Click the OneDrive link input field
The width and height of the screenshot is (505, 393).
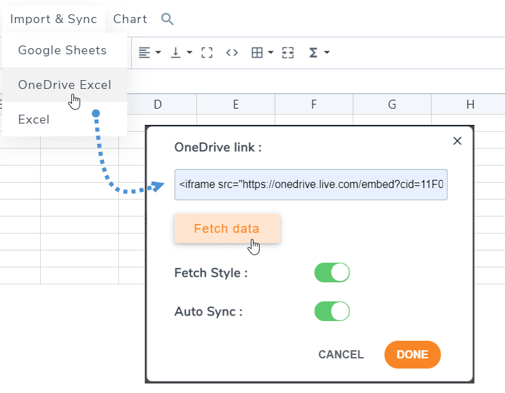(311, 185)
